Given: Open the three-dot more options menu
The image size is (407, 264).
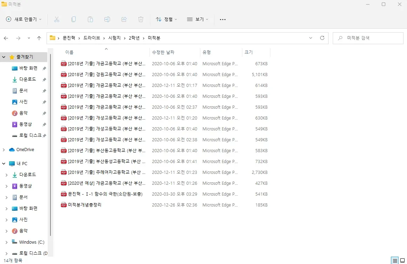Looking at the screenshot, I should [x=223, y=19].
